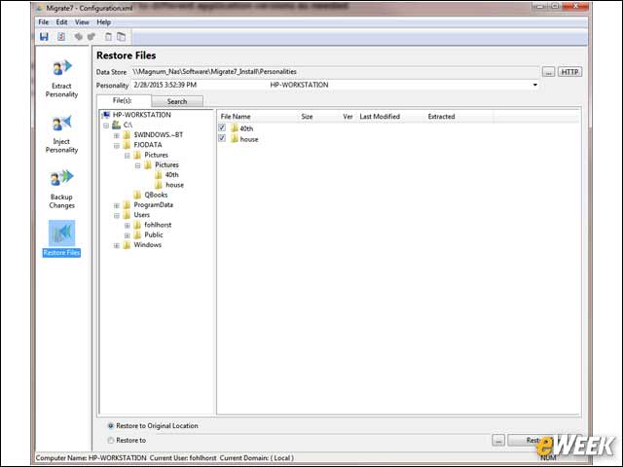The height and width of the screenshot is (467, 623).
Task: Click the ProgramData folder icon
Action: click(127, 205)
